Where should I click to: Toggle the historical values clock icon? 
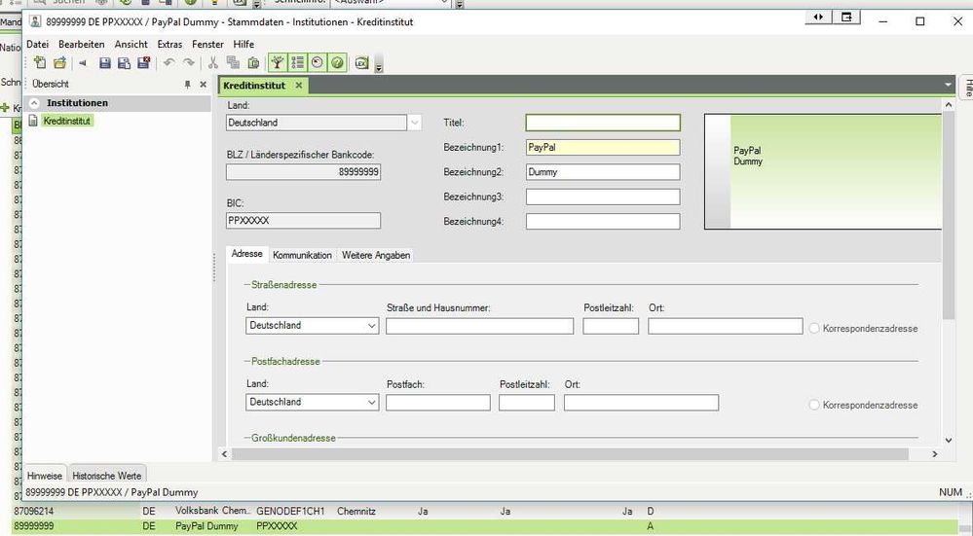318,62
